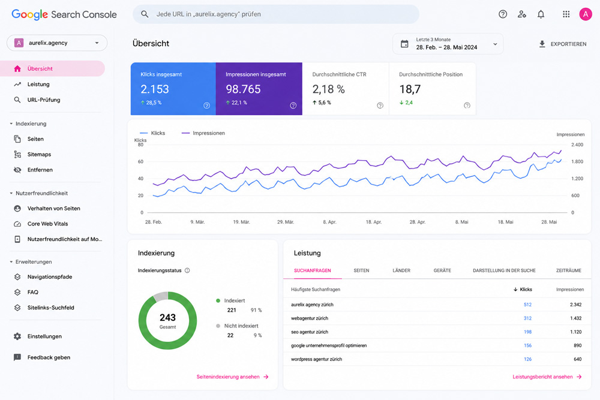Screen dimensions: 600x400
Task: Open the Letzte 3 Monate date range dropdown
Action: click(448, 44)
